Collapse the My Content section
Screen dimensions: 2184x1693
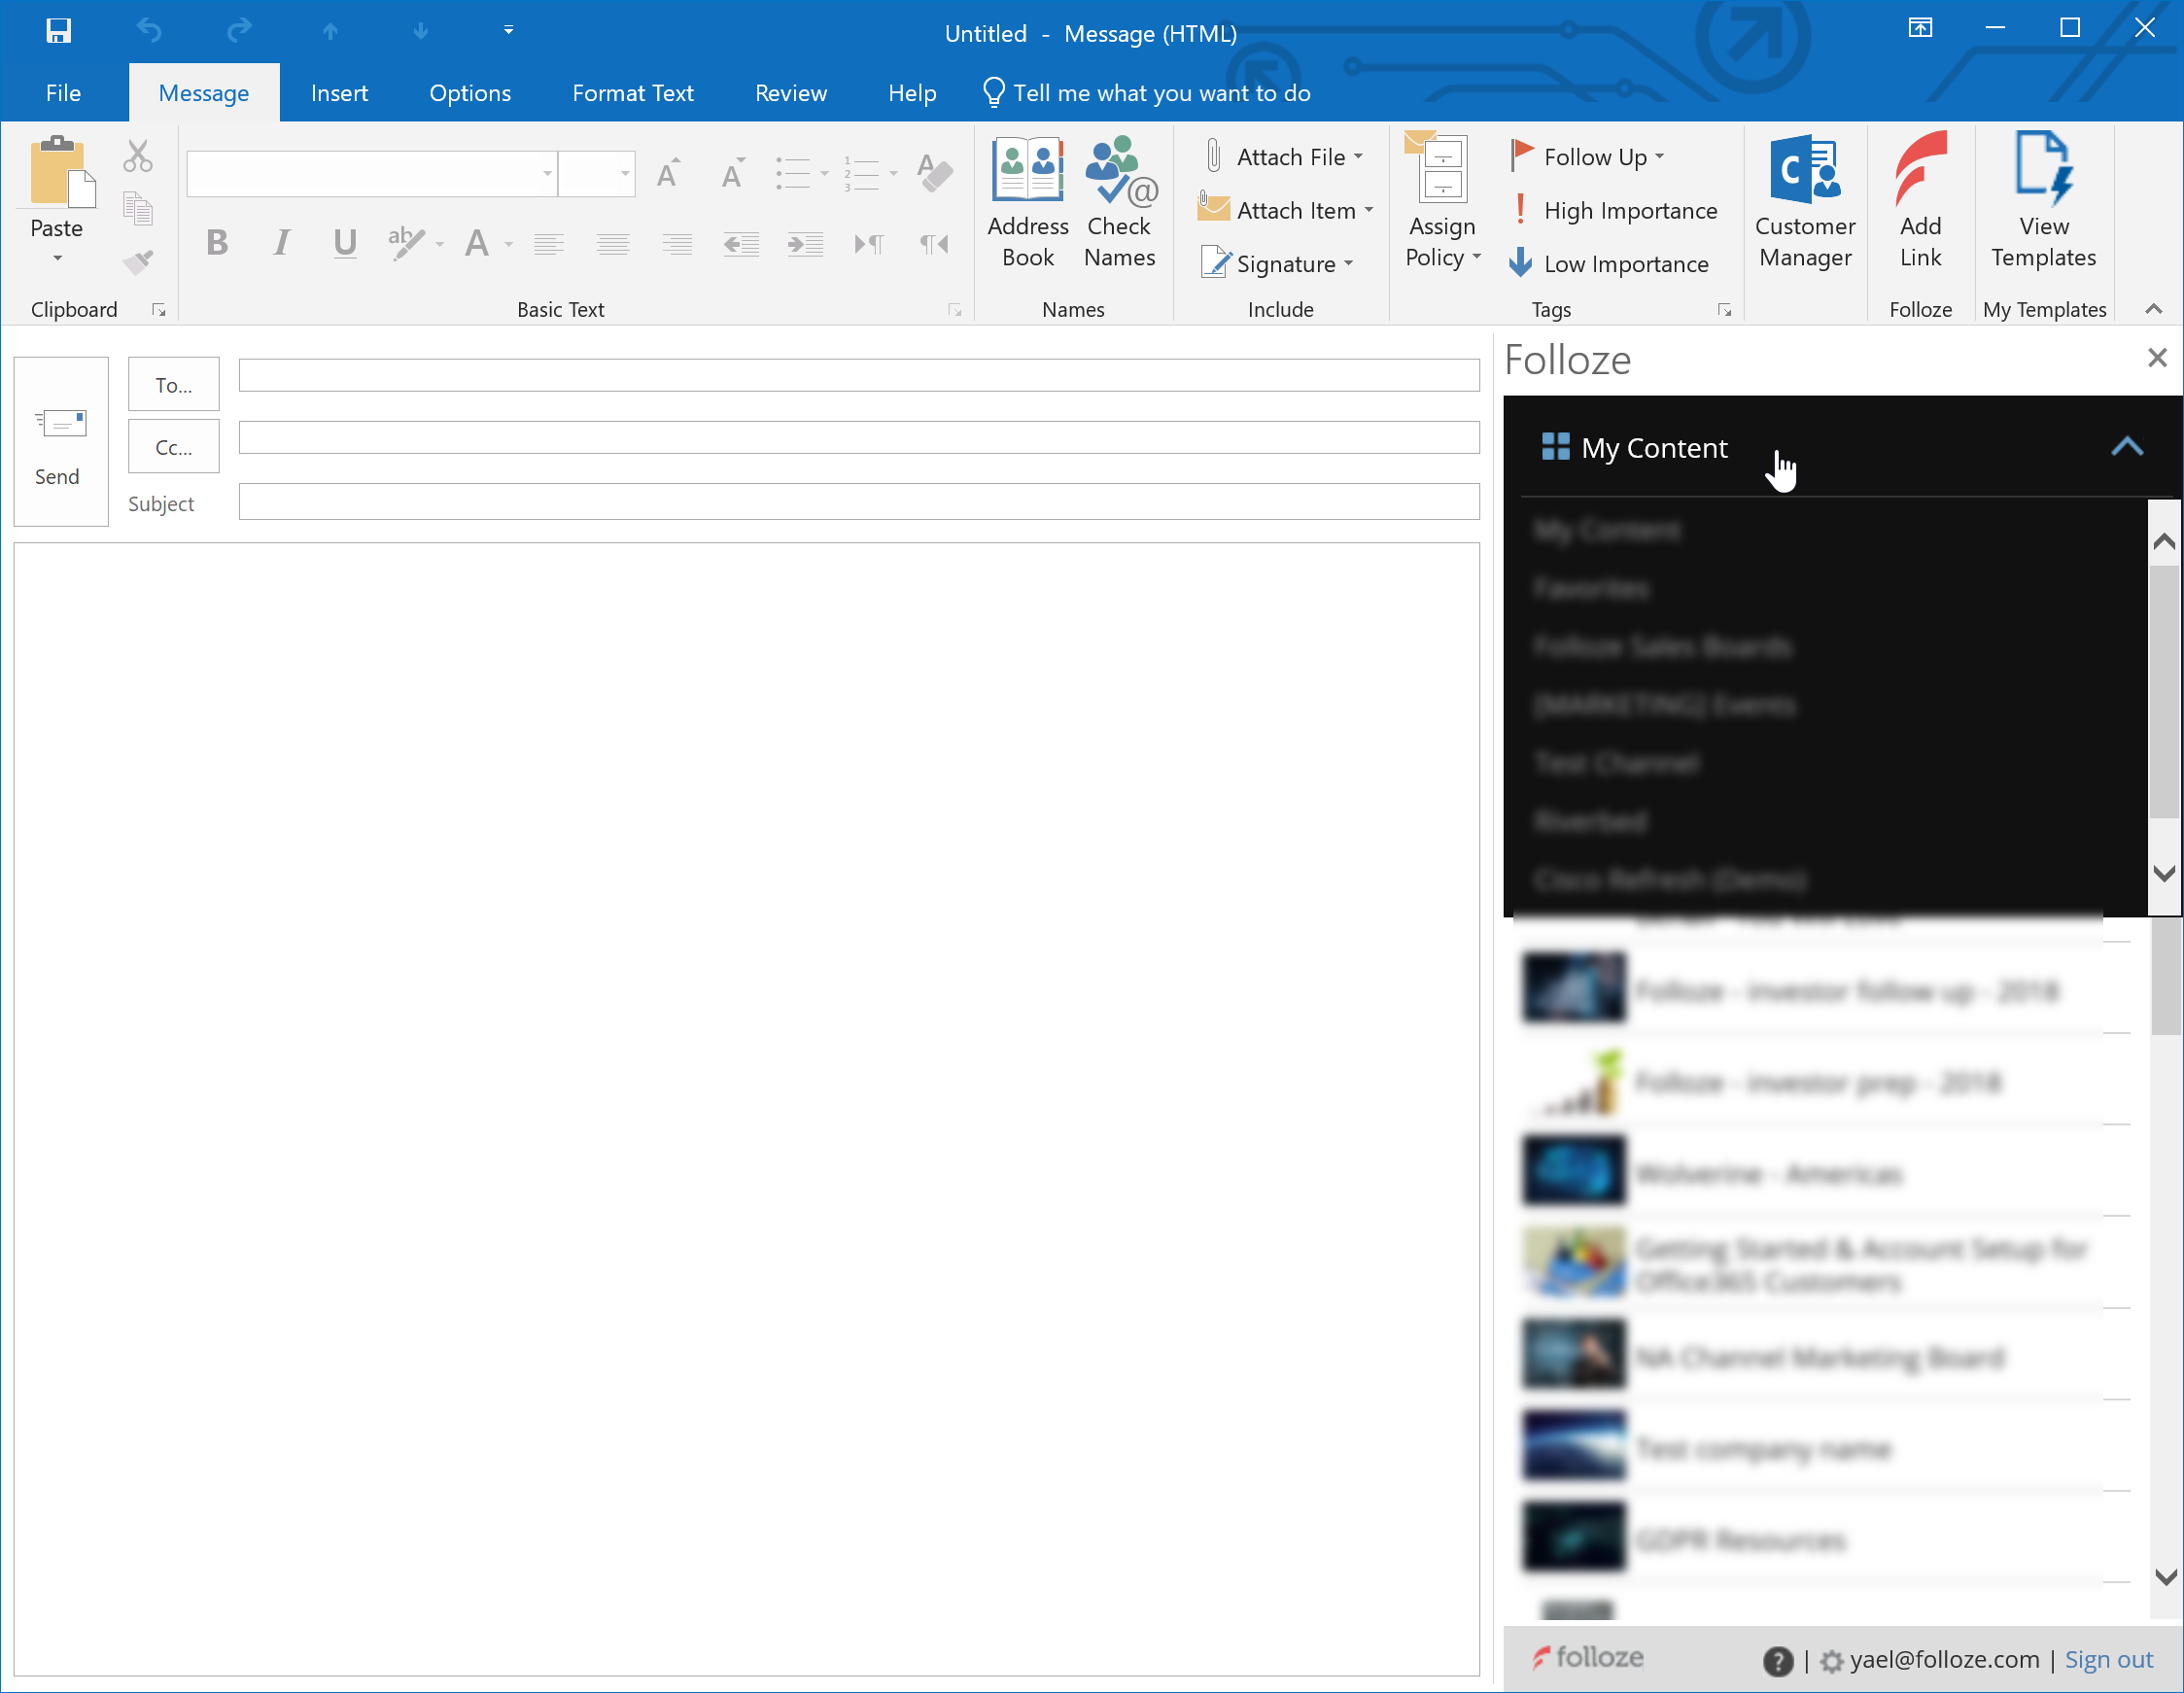coord(2126,447)
